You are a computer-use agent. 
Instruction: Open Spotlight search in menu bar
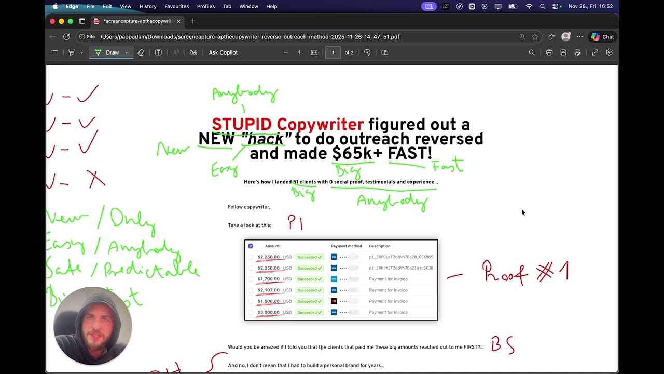[543, 6]
